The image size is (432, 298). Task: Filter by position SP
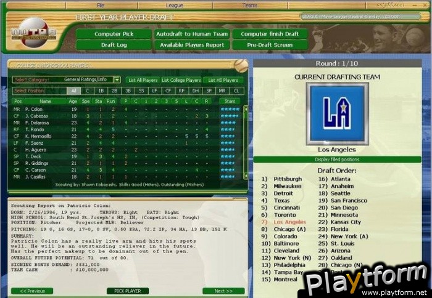pos(209,91)
